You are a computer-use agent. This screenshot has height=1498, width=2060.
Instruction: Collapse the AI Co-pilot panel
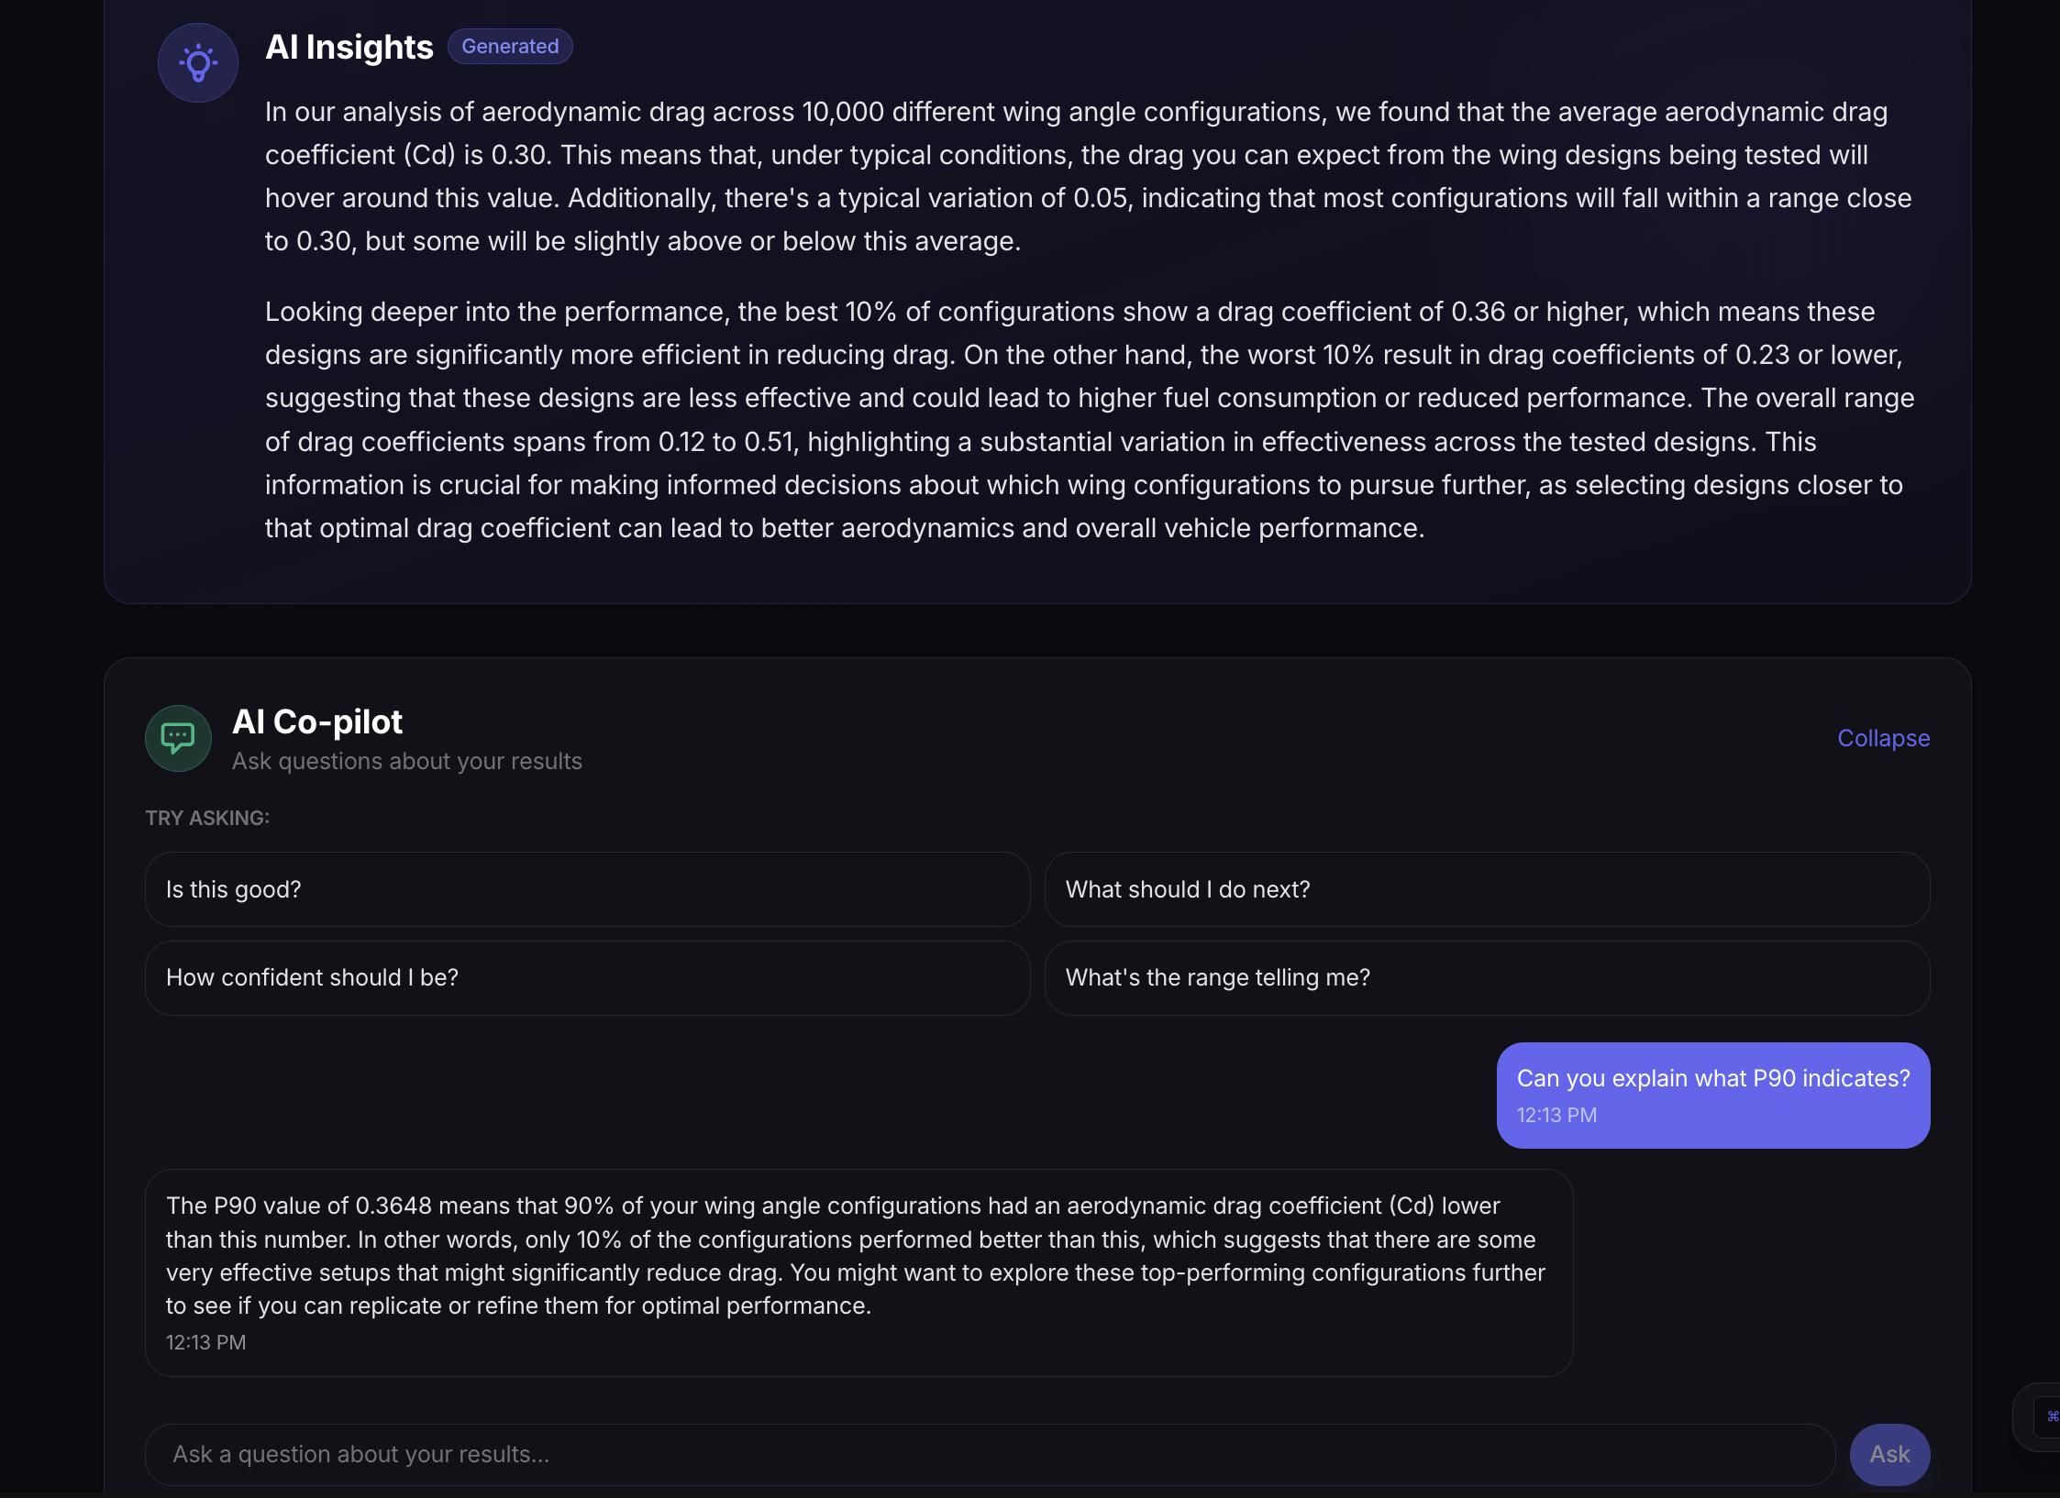(x=1883, y=738)
